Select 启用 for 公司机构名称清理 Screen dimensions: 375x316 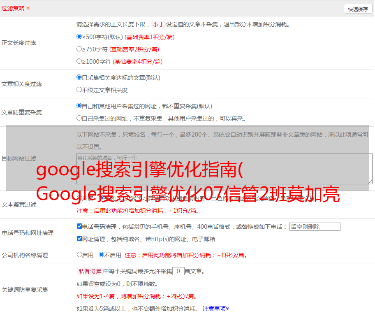coord(79,255)
